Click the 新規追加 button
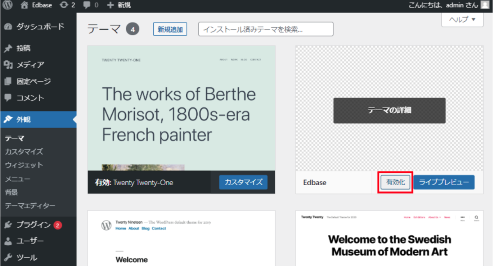 (170, 29)
